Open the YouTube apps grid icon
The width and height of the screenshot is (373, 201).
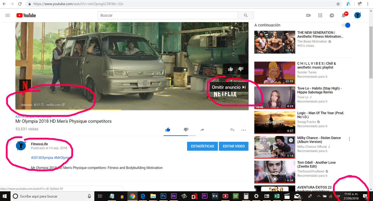[x=320, y=15]
